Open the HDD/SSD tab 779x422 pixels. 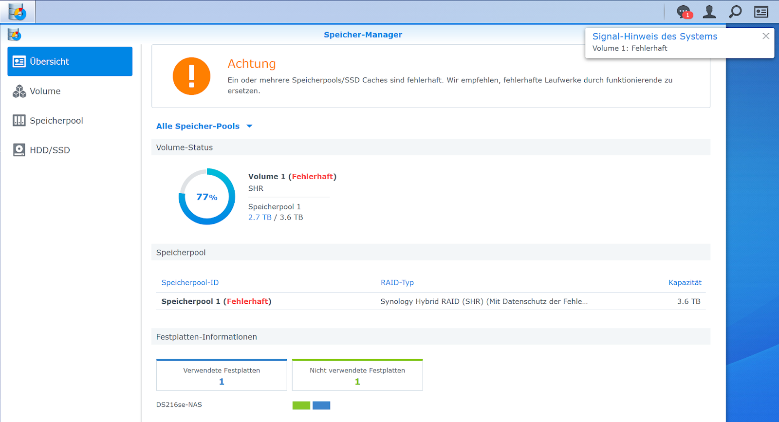pos(70,150)
